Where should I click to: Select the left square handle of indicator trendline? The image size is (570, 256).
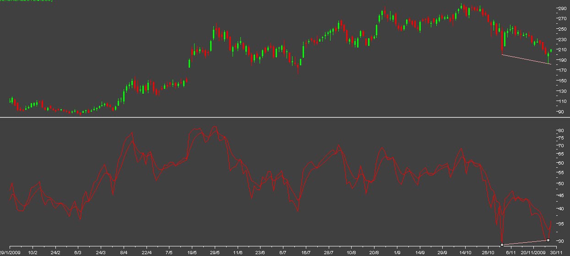click(502, 245)
